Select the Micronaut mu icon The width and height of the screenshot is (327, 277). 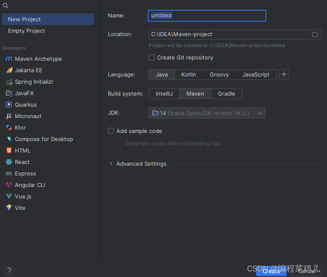[9, 116]
